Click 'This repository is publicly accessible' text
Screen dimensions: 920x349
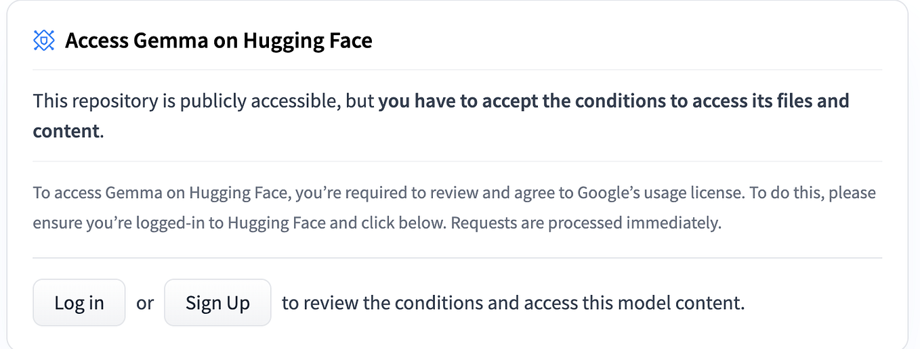[x=187, y=101]
